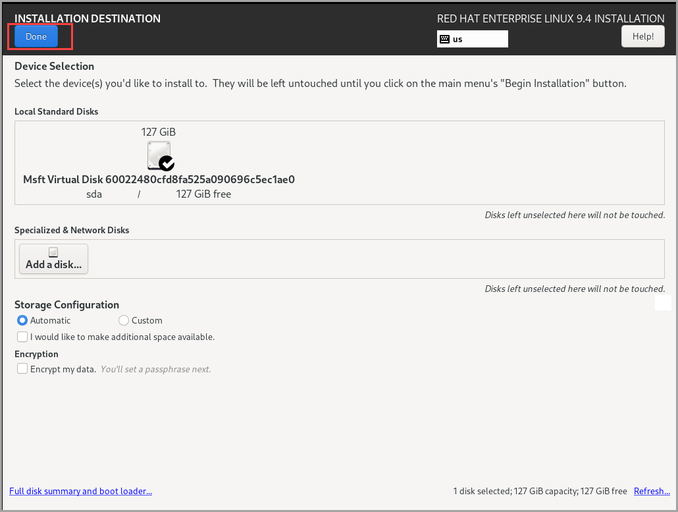
Task: Open Full disk summary and boot loader link
Action: click(80, 491)
